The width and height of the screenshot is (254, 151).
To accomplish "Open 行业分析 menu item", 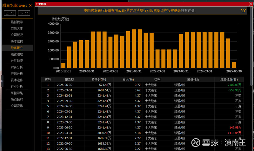I will click(17, 86).
